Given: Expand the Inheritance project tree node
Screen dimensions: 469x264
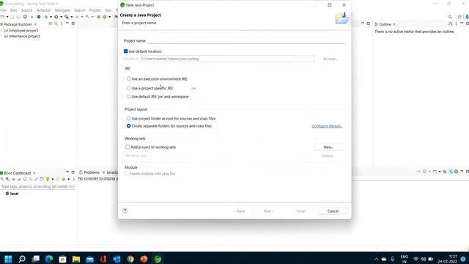Looking at the screenshot, I should 1,36.
